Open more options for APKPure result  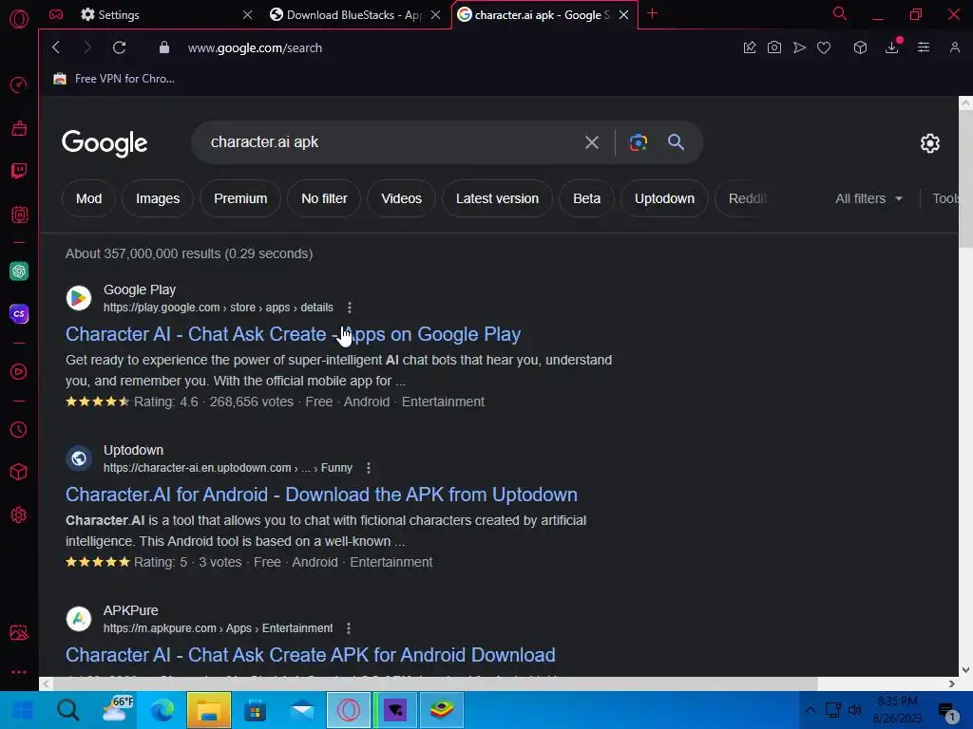[x=348, y=628]
